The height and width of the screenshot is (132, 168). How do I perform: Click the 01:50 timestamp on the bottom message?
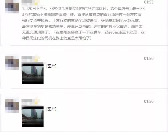149,101
